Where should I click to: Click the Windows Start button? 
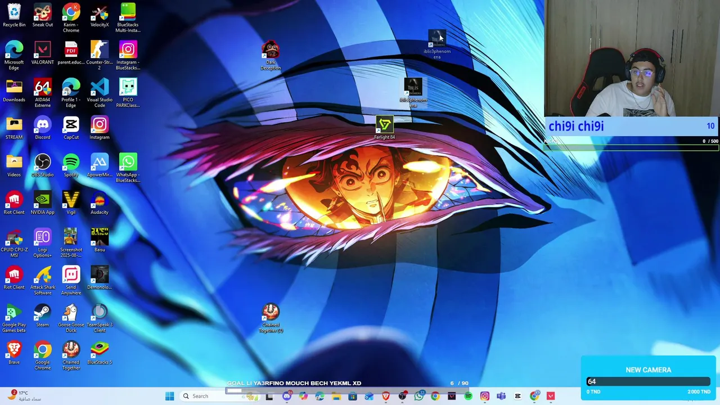click(x=169, y=396)
